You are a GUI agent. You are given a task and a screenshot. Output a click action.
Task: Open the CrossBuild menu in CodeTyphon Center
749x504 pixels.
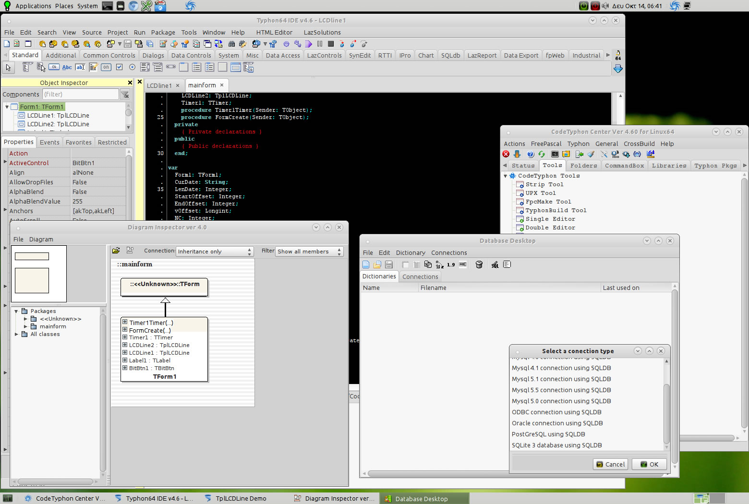click(x=639, y=144)
